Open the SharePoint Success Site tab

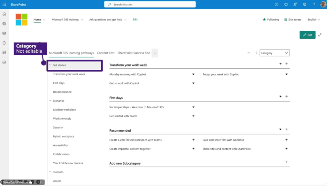pyautogui.click(x=133, y=53)
